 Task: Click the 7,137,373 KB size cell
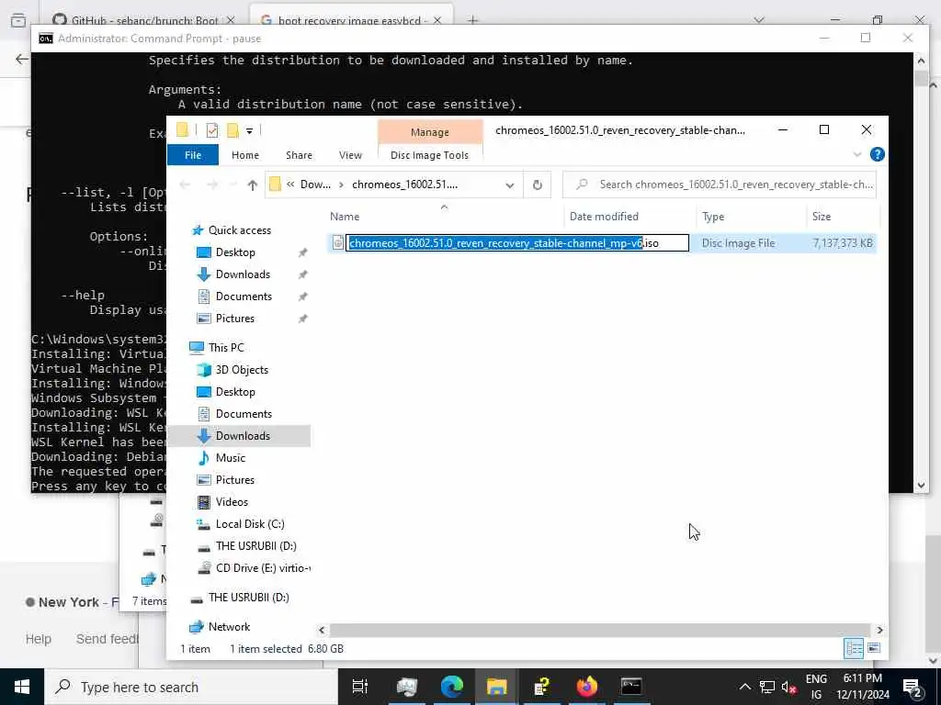pos(843,242)
